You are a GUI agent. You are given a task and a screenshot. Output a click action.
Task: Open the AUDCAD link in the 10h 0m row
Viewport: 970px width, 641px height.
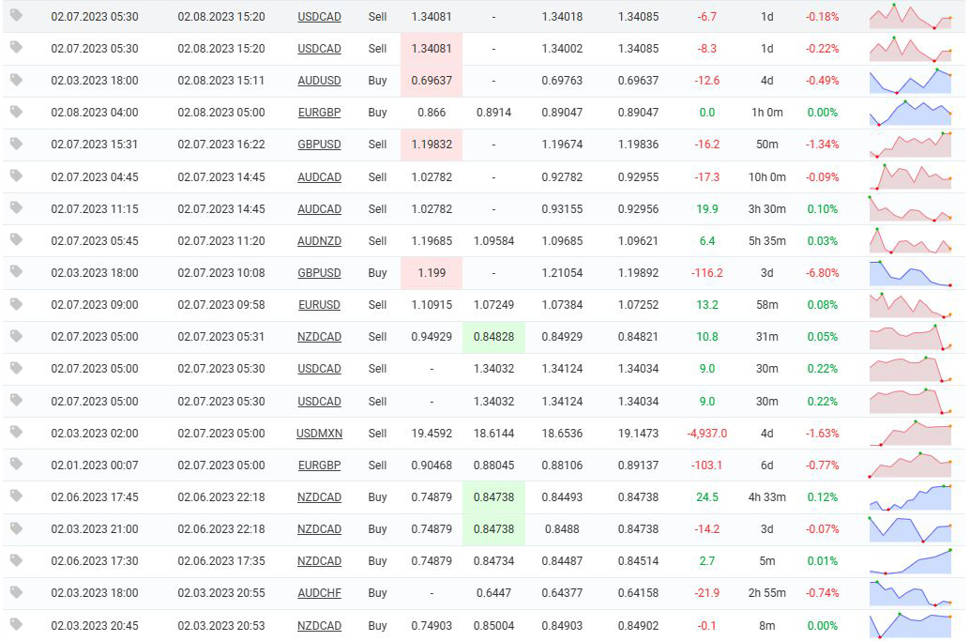[319, 177]
